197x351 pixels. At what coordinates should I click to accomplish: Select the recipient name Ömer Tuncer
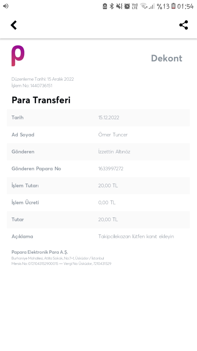coord(113,135)
